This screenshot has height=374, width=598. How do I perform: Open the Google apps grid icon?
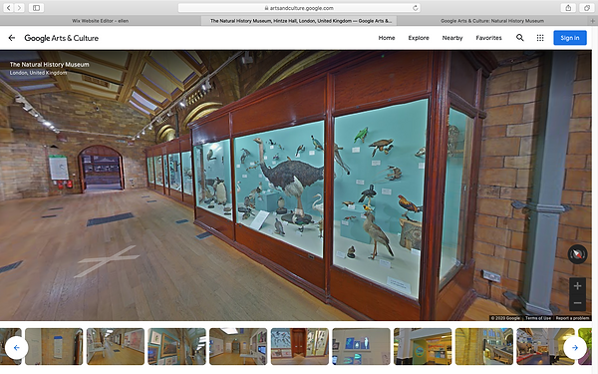pos(540,38)
